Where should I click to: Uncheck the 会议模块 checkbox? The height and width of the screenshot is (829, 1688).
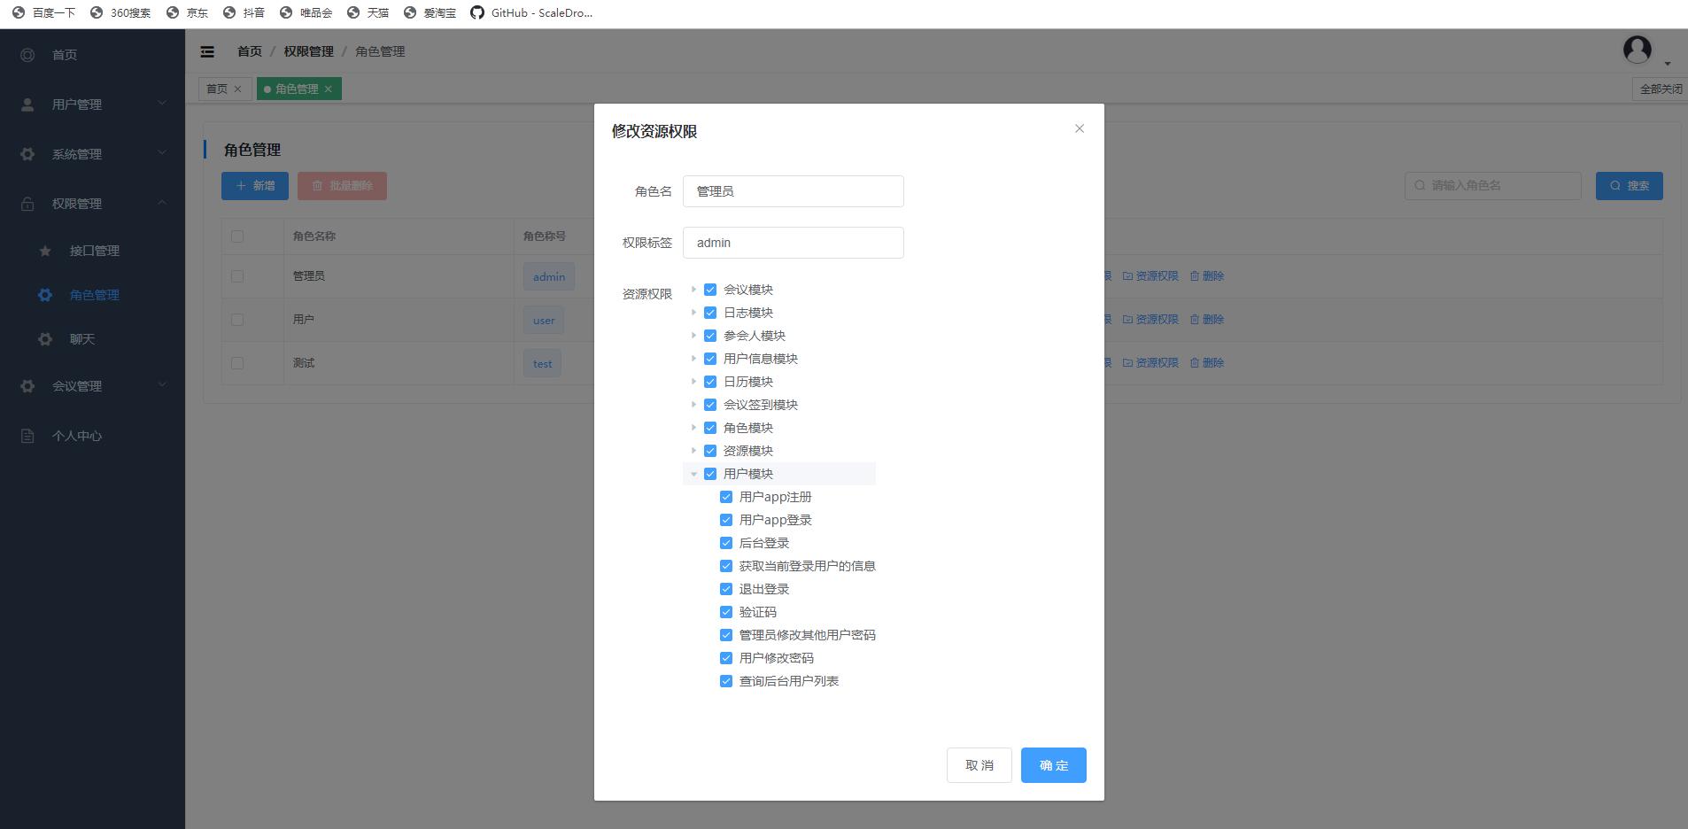click(710, 290)
